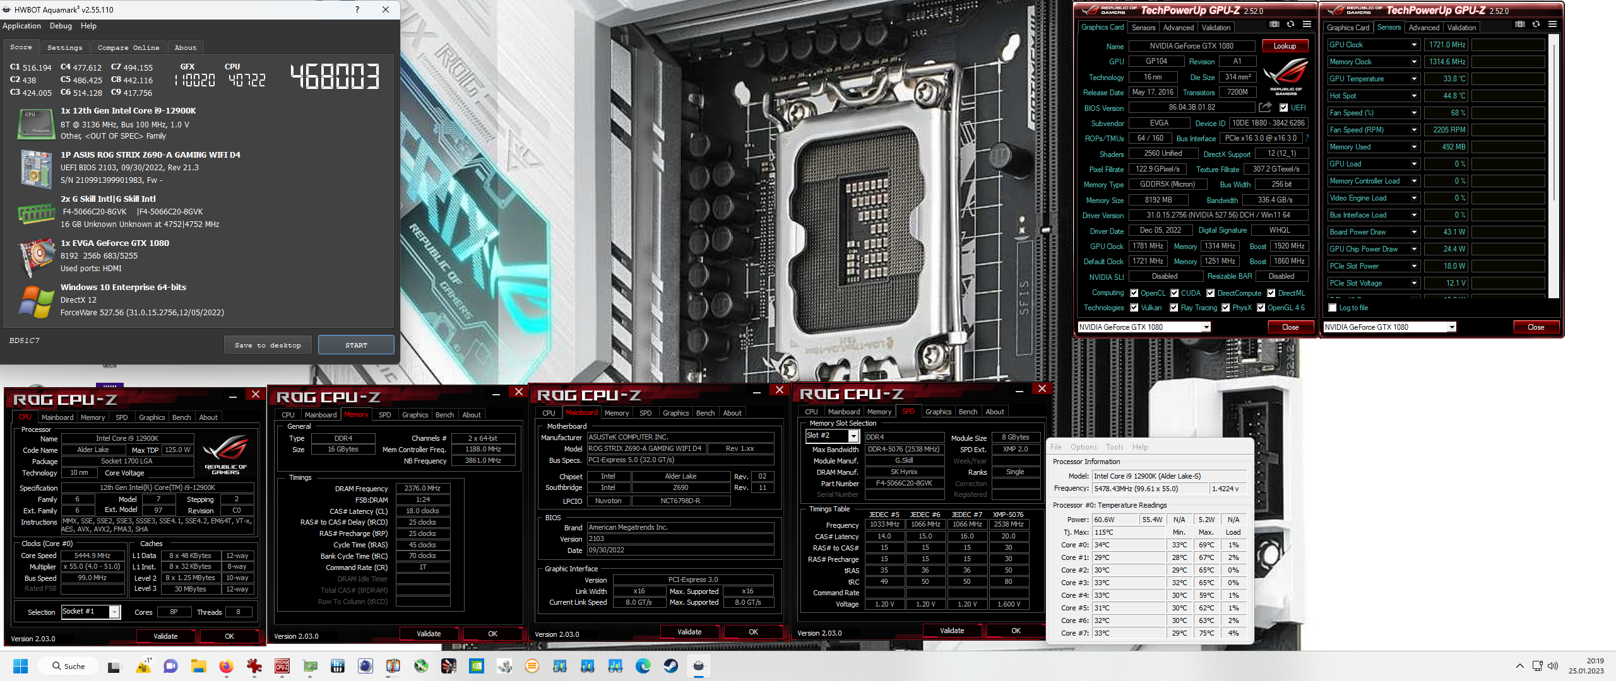1616x681 pixels.
Task: Open GPU selector dropdown in left GPU-Z
Action: [x=1206, y=327]
